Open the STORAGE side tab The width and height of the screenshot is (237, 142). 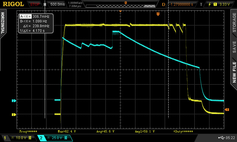pos(234,22)
